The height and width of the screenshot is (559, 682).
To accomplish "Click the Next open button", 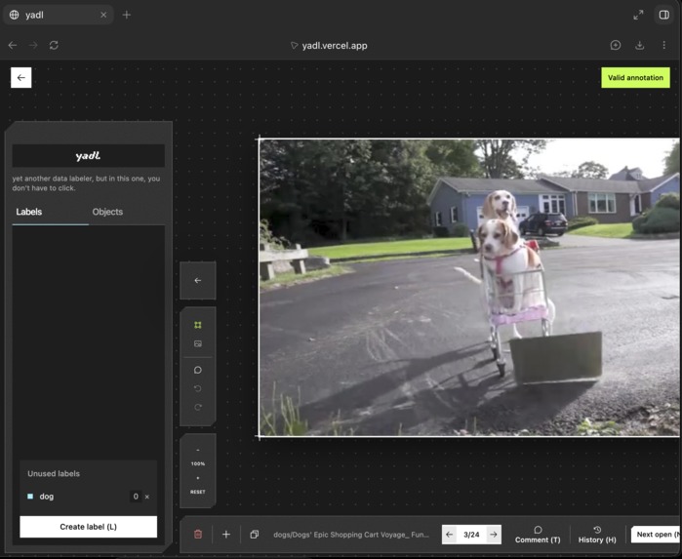I will coord(657,535).
